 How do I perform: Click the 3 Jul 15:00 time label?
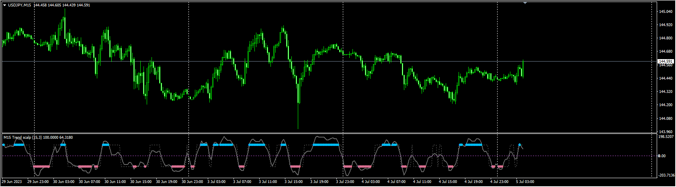coord(294,182)
